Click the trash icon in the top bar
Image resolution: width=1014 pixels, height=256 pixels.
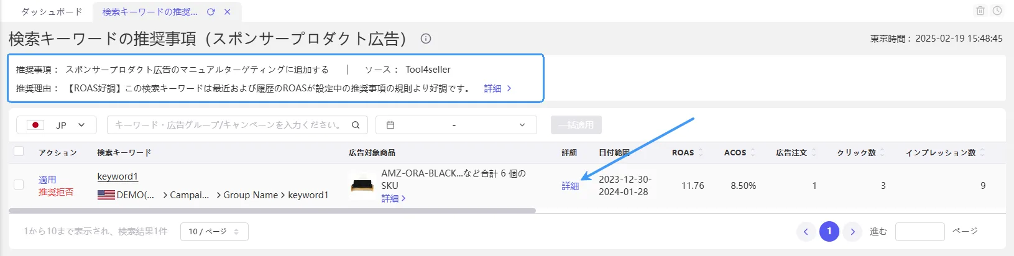[x=980, y=11]
